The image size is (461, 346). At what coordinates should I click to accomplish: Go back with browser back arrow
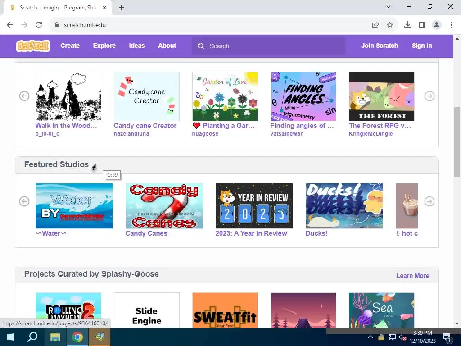click(10, 25)
